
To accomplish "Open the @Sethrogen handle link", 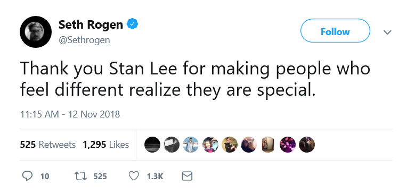I will pos(84,40).
